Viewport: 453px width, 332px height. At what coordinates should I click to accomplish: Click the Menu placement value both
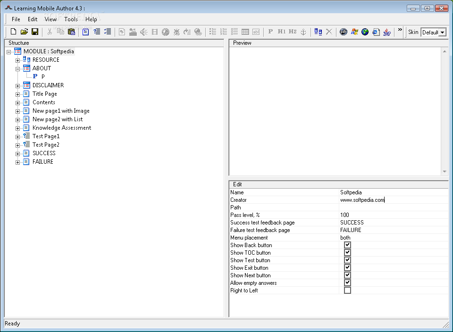coord(394,237)
